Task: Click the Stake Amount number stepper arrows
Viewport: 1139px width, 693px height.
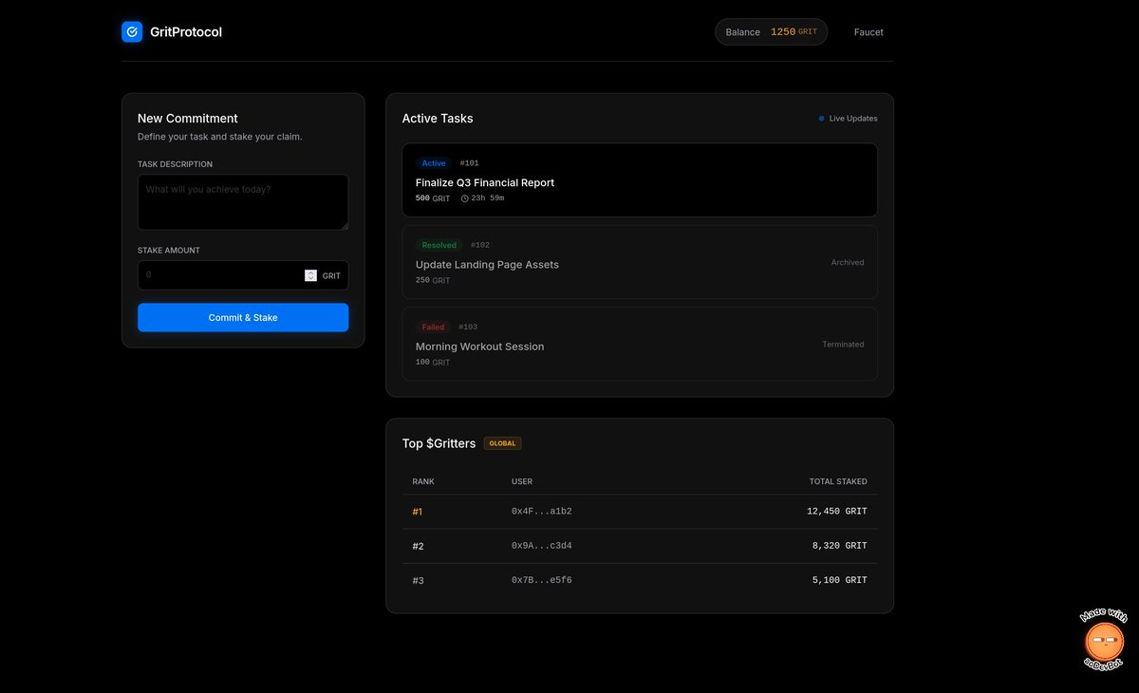Action: (x=310, y=275)
